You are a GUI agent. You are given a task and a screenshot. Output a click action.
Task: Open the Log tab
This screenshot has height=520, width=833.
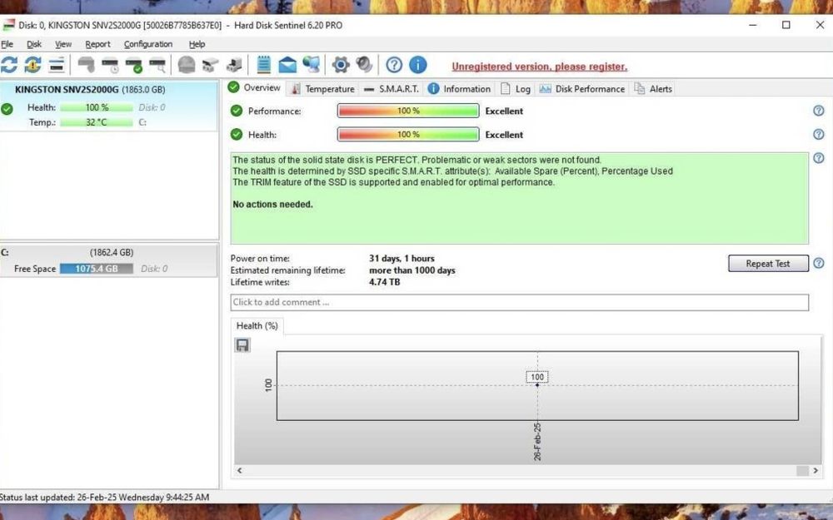click(x=516, y=89)
